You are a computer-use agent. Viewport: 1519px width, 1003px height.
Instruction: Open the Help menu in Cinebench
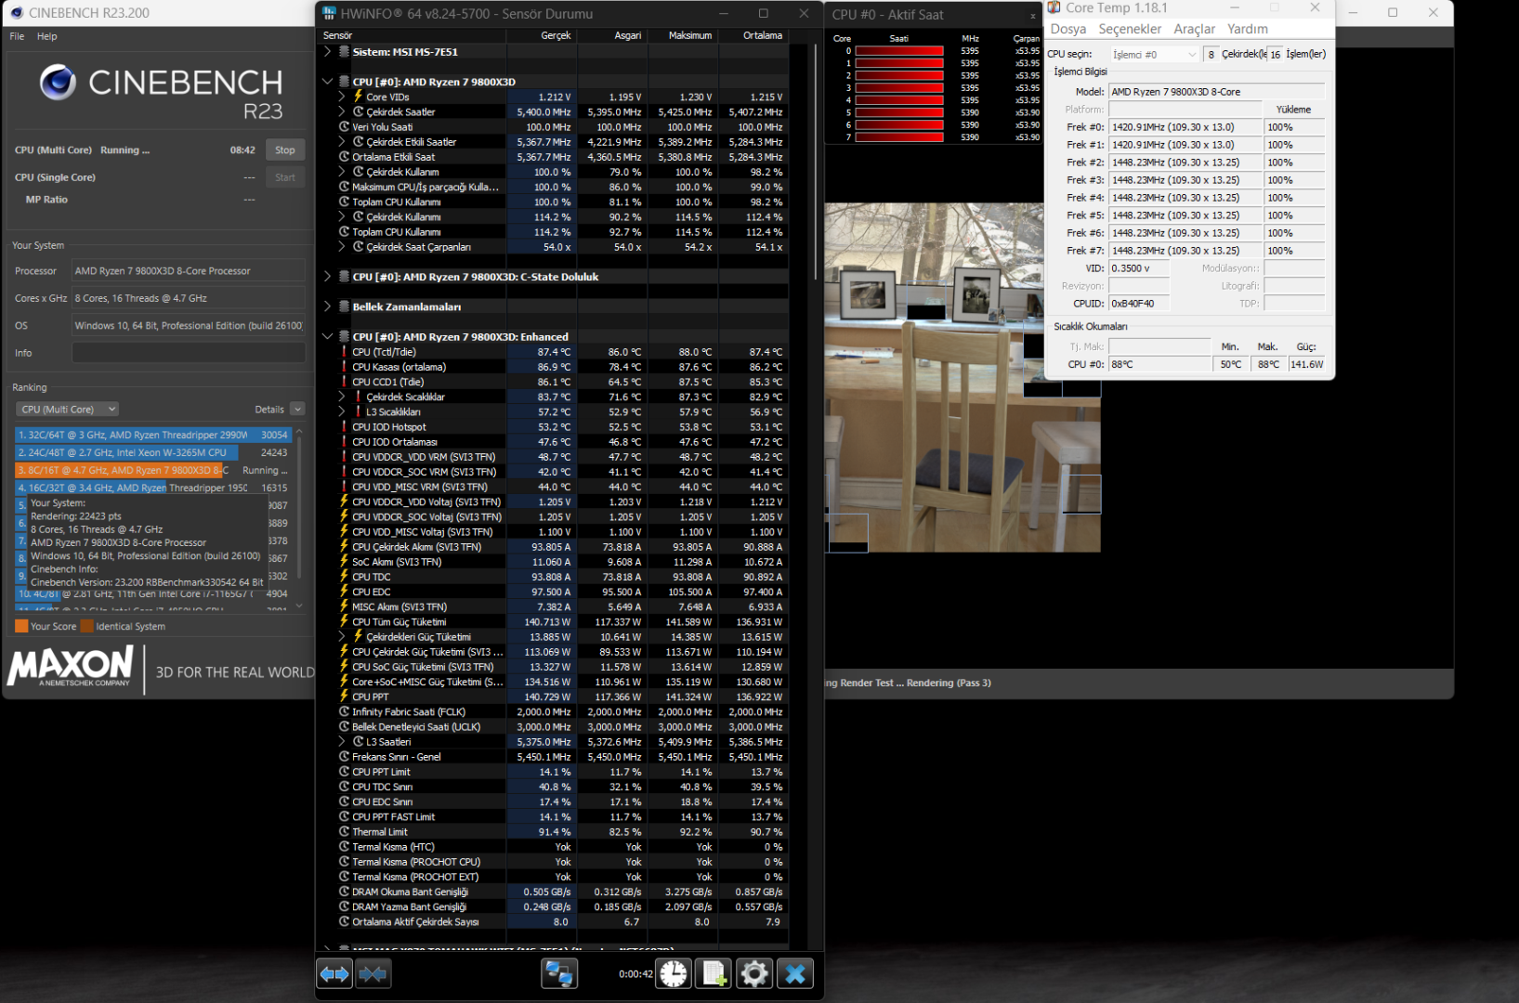tap(47, 36)
